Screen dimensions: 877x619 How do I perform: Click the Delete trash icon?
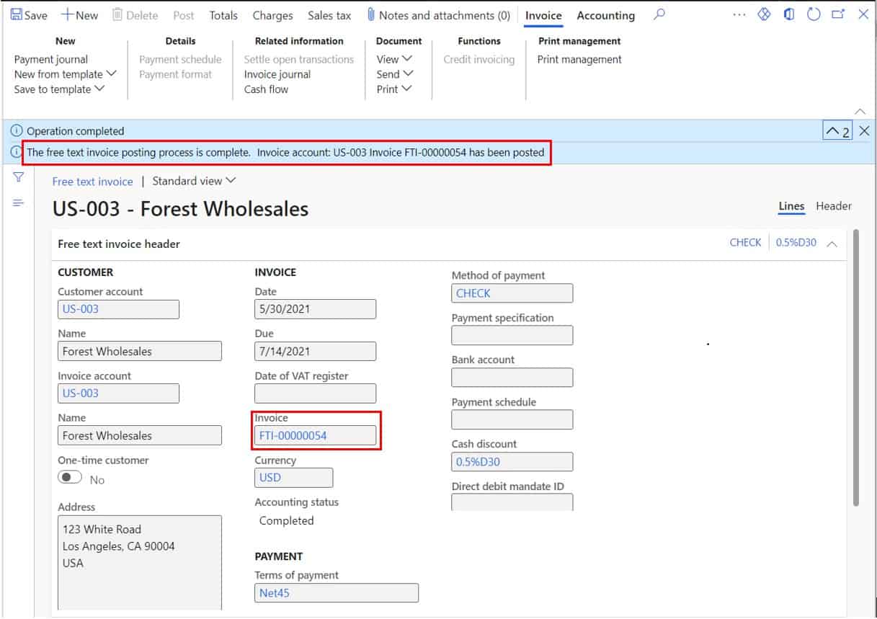click(x=117, y=14)
